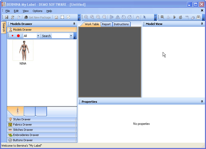The height and width of the screenshot is (149, 206).
Task: Expand the first toolbar overflow options
Action: click(x=79, y=17)
